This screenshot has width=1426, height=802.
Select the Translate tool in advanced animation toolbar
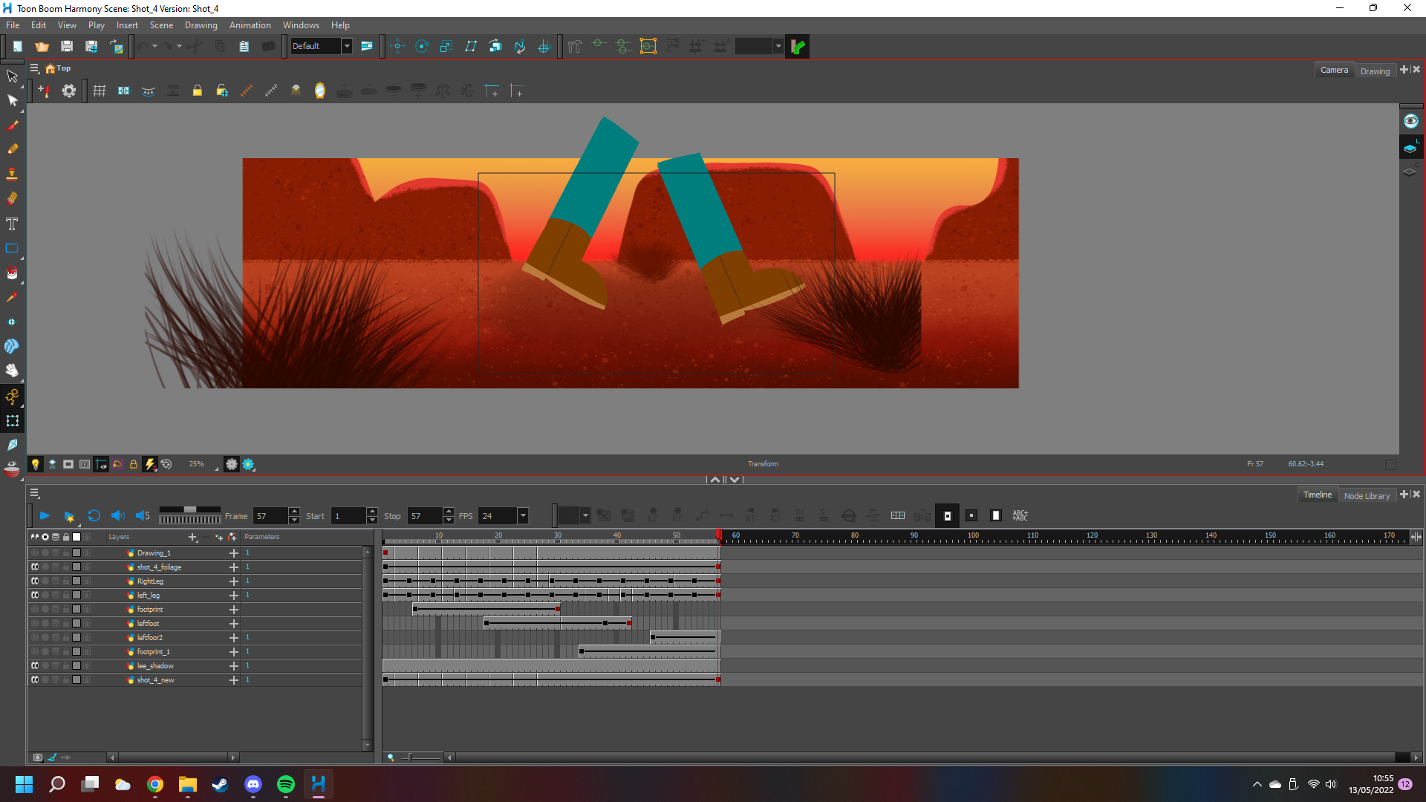[397, 46]
